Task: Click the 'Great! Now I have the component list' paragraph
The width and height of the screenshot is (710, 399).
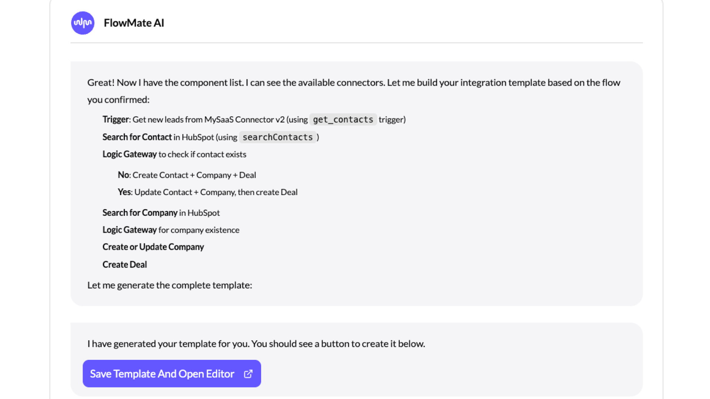Action: pyautogui.click(x=354, y=83)
